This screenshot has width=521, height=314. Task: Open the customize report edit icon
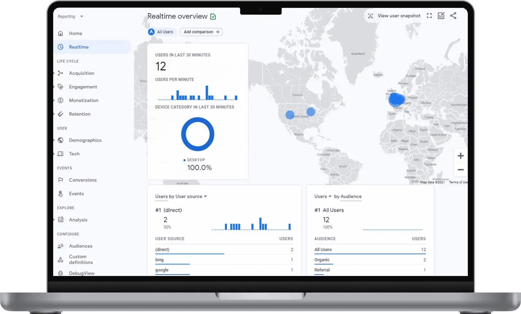click(x=441, y=16)
